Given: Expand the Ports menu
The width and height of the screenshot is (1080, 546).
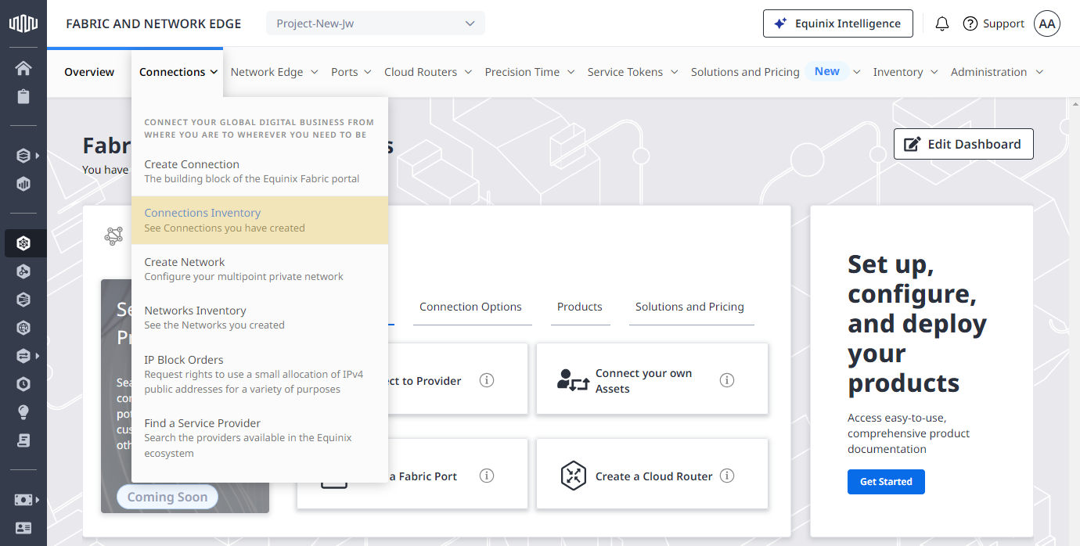Looking at the screenshot, I should (351, 72).
